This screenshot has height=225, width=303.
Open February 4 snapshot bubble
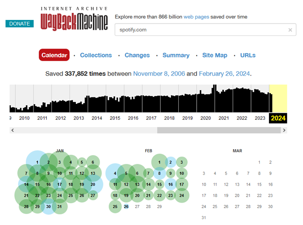[115, 173]
